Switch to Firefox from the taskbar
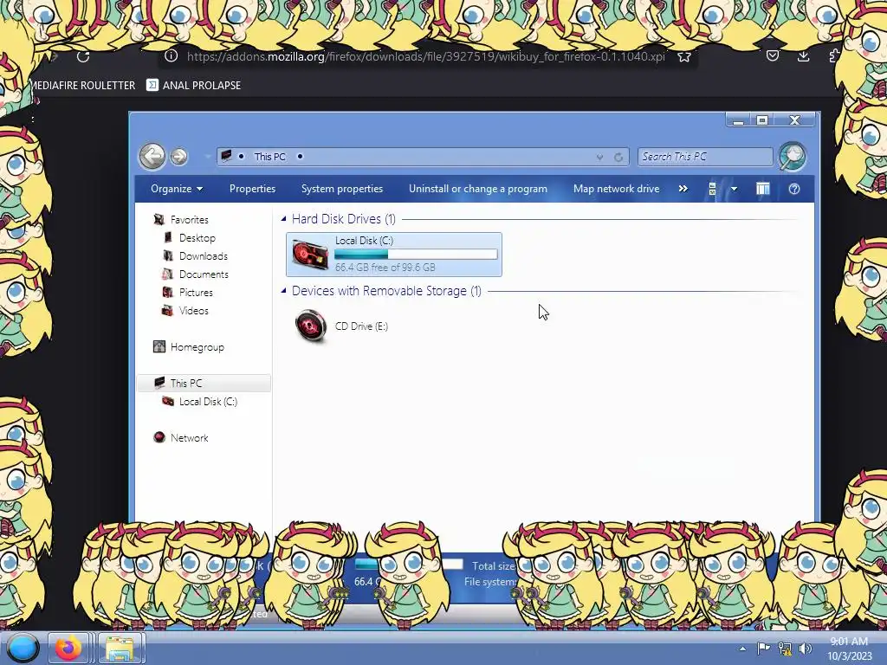 coord(68,648)
